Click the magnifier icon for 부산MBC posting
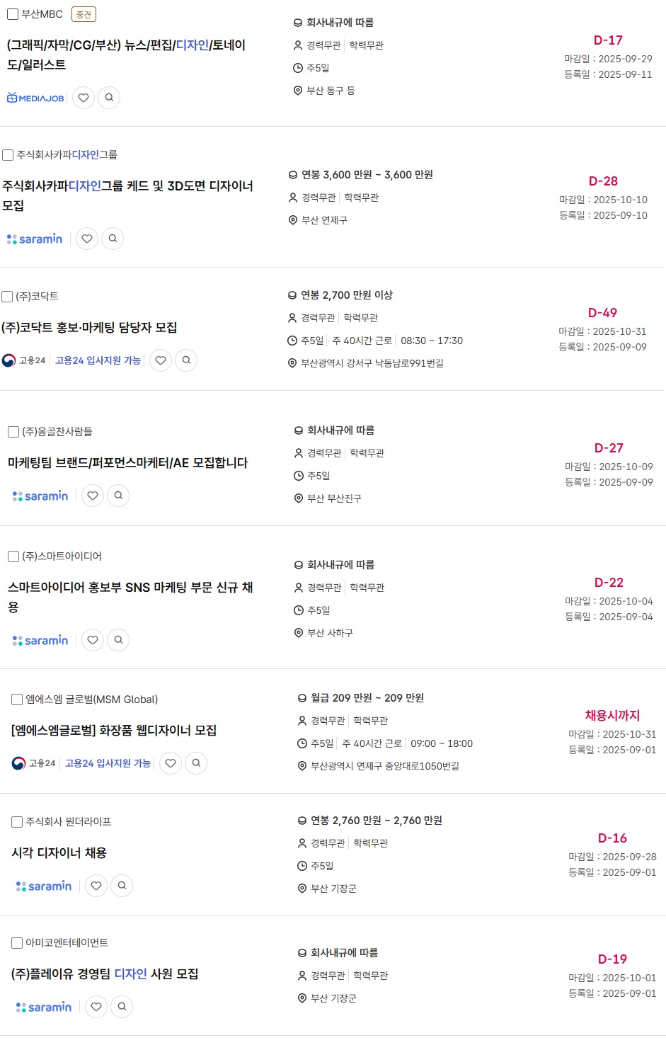Image resolution: width=666 pixels, height=1045 pixels. tap(109, 98)
